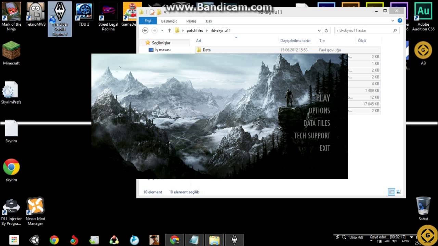Switch to the Bax ribbon tab

tap(209, 21)
